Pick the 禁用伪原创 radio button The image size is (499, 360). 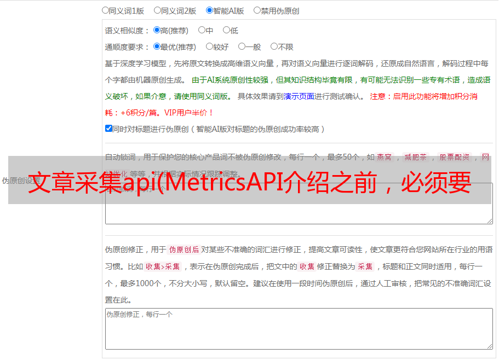click(x=257, y=10)
